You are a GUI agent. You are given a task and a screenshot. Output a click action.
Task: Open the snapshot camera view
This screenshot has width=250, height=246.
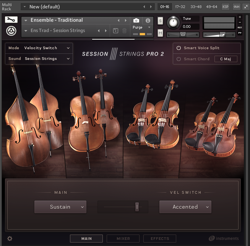[x=136, y=21]
